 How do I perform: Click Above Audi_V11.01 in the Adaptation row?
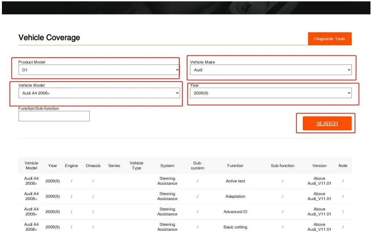319,196
